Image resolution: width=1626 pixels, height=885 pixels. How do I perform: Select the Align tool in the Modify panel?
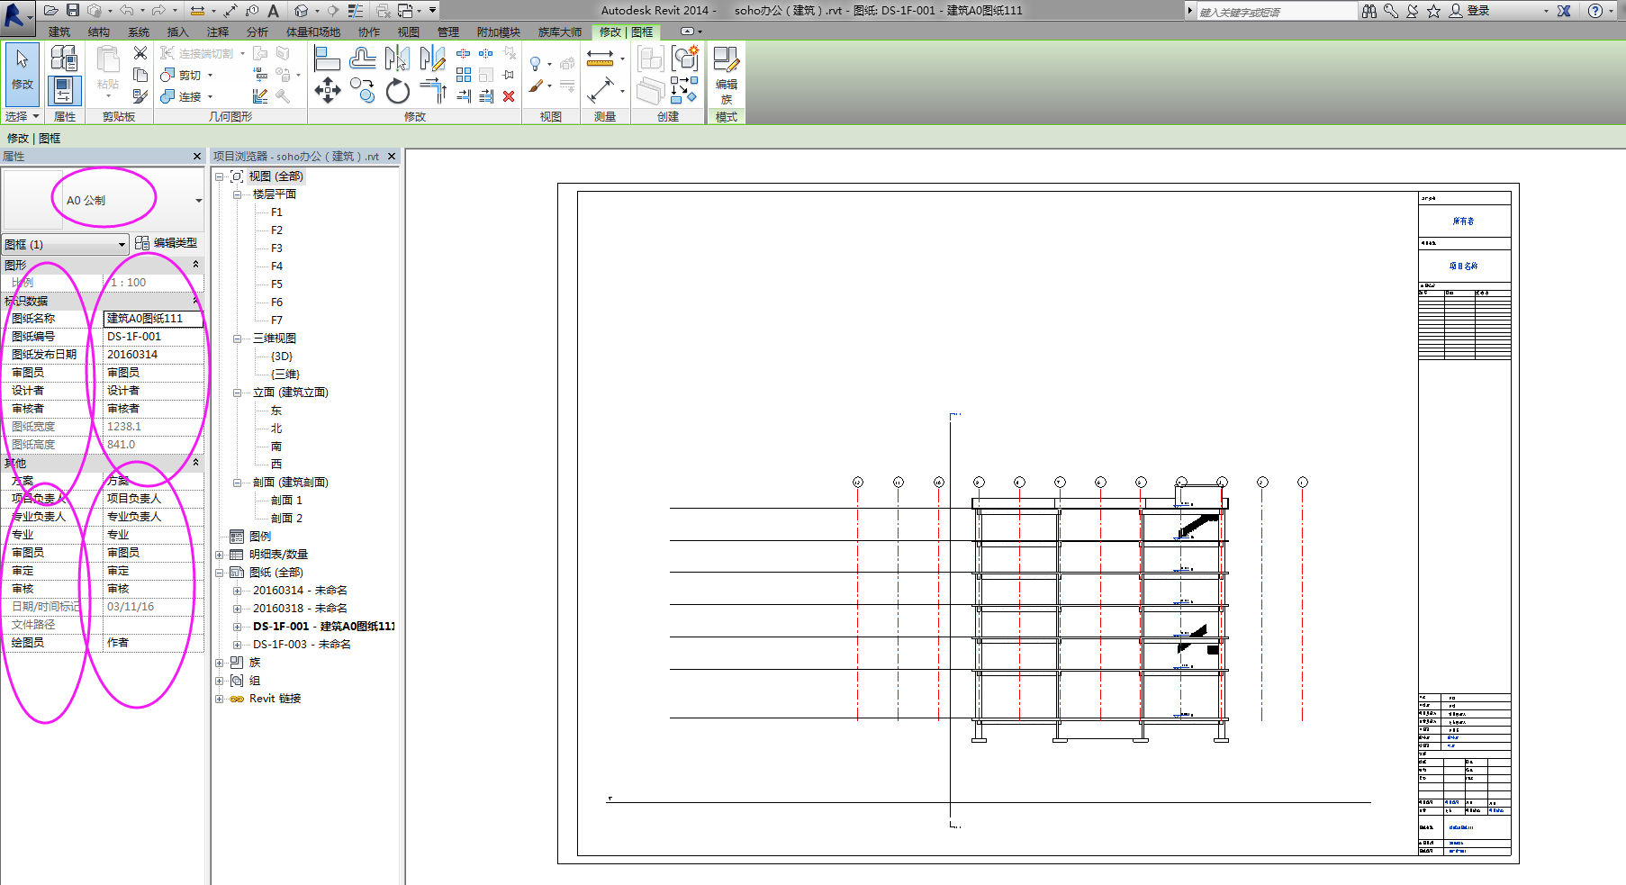(326, 59)
